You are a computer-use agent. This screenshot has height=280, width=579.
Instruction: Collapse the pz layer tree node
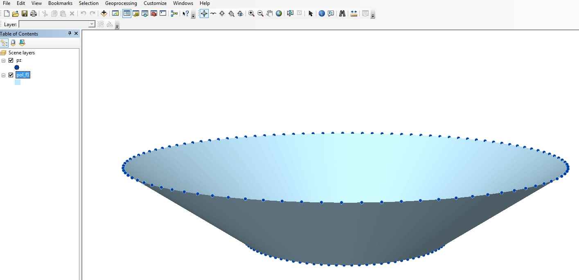(x=4, y=60)
